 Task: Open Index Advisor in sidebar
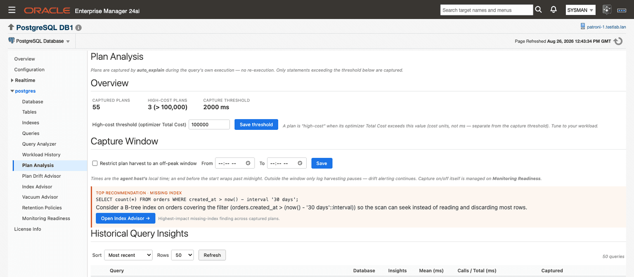pos(37,187)
